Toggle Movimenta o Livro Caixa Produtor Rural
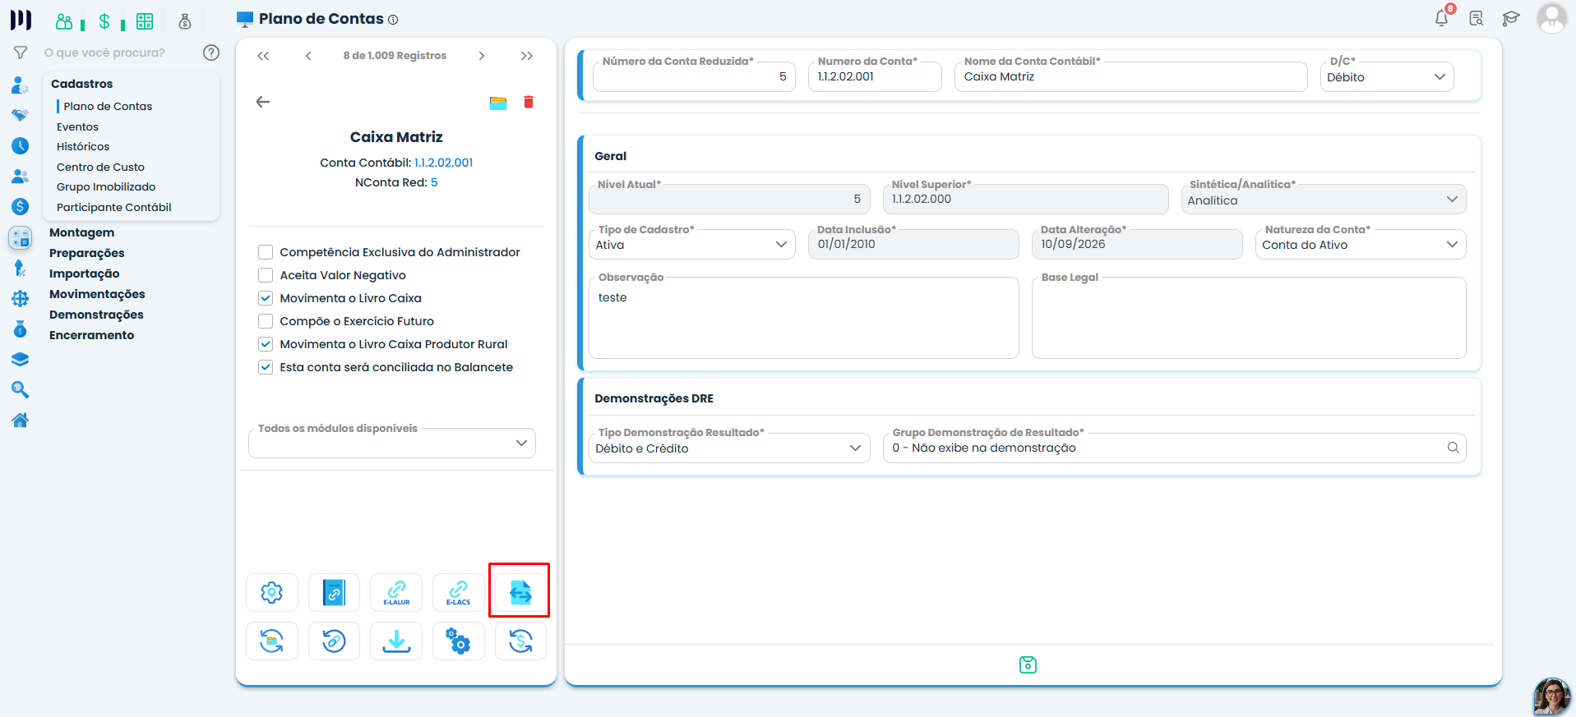Viewport: 1576px width, 717px height. (x=266, y=344)
